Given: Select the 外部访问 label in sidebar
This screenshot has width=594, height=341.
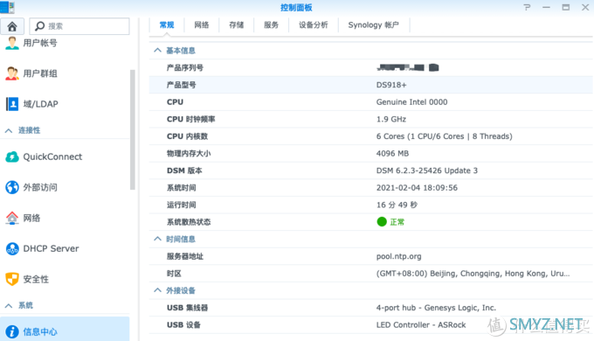Looking at the screenshot, I should 40,187.
